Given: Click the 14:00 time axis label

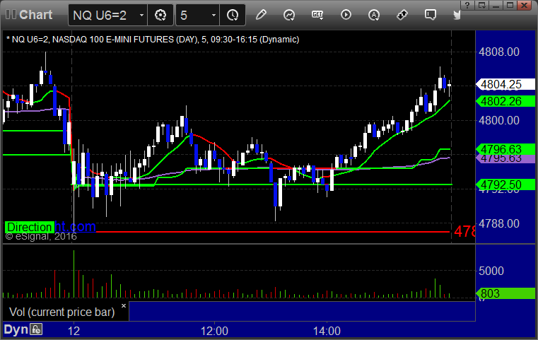Looking at the screenshot, I should click(x=327, y=331).
